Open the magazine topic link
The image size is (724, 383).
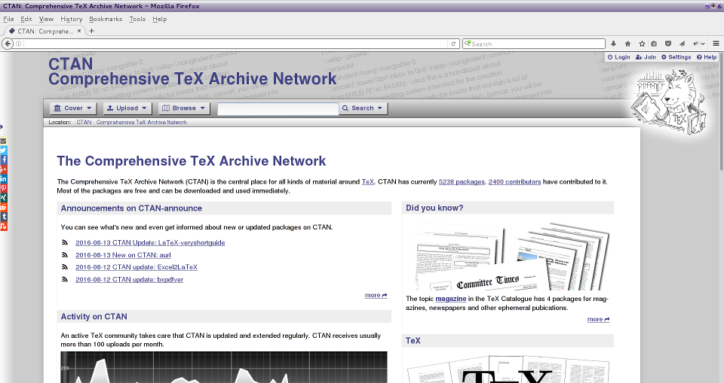click(451, 299)
